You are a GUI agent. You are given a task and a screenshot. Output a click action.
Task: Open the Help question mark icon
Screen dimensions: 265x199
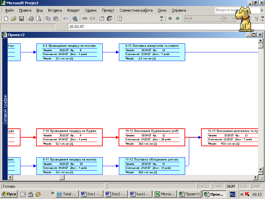120,19
